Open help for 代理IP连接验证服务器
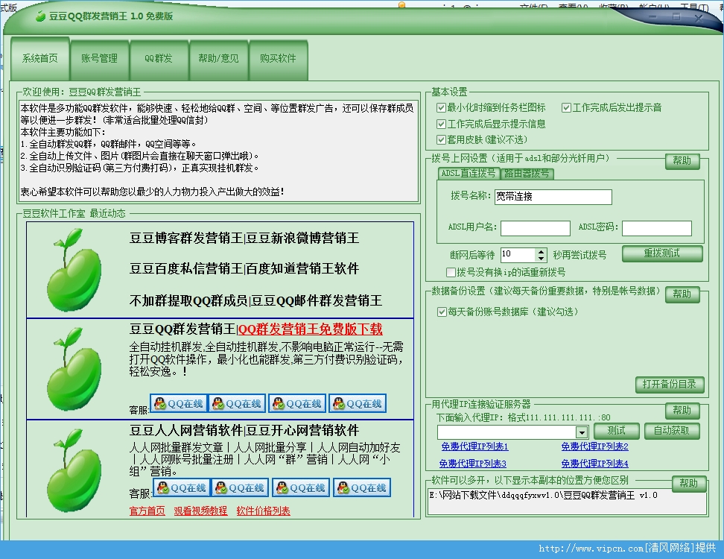This screenshot has height=559, width=724. [682, 411]
